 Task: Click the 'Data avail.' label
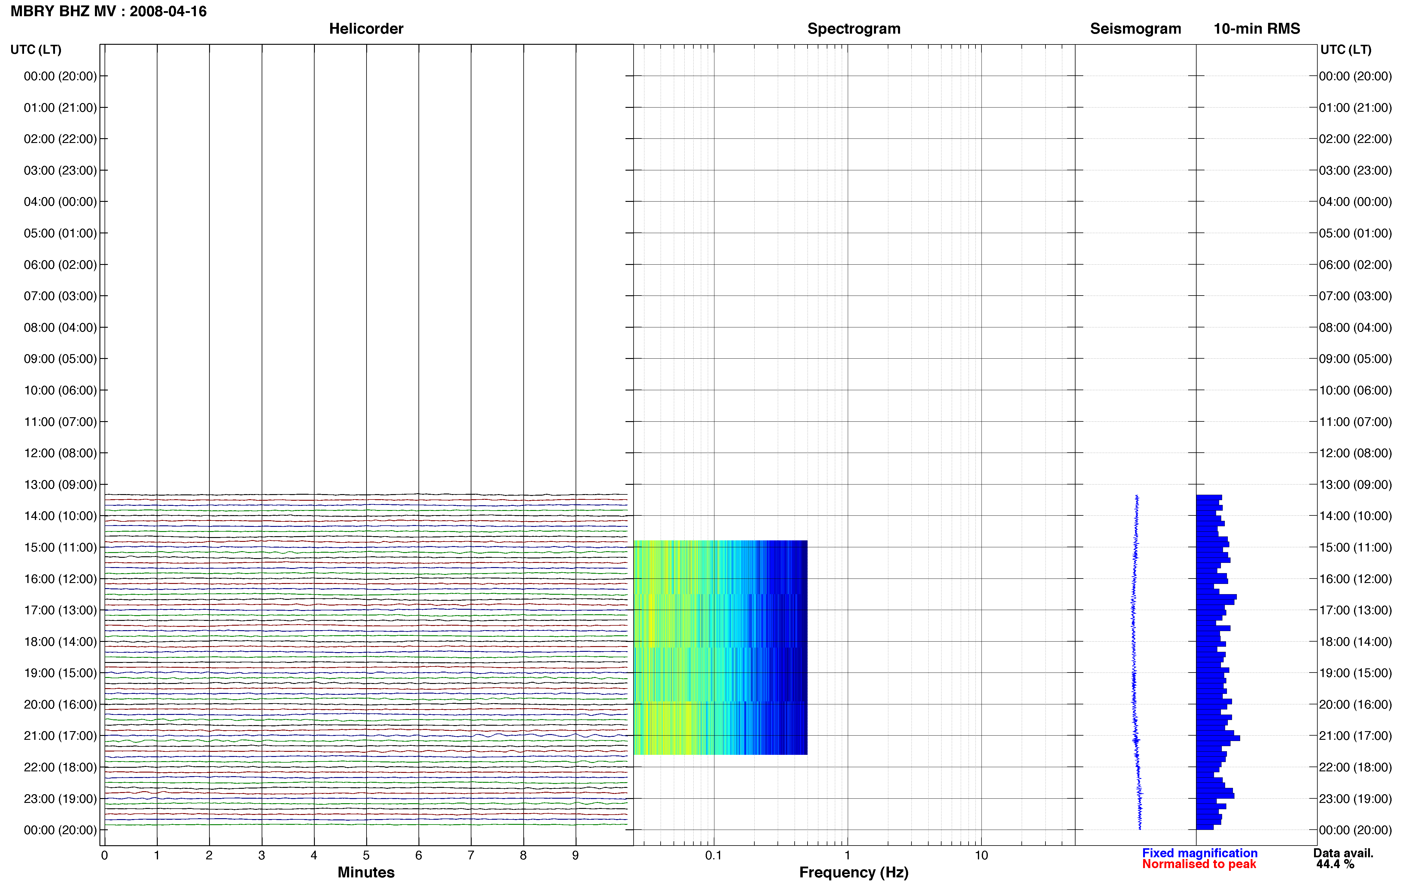click(1343, 853)
